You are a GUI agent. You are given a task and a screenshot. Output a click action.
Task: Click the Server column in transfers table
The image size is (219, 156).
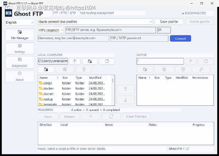[109, 125]
